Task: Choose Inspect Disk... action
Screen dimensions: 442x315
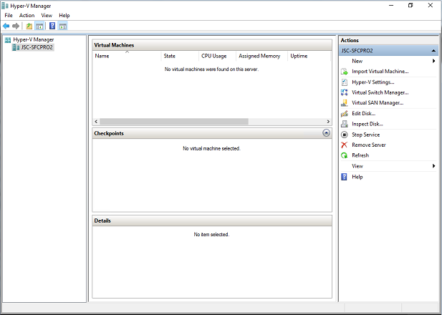Action: [367, 124]
